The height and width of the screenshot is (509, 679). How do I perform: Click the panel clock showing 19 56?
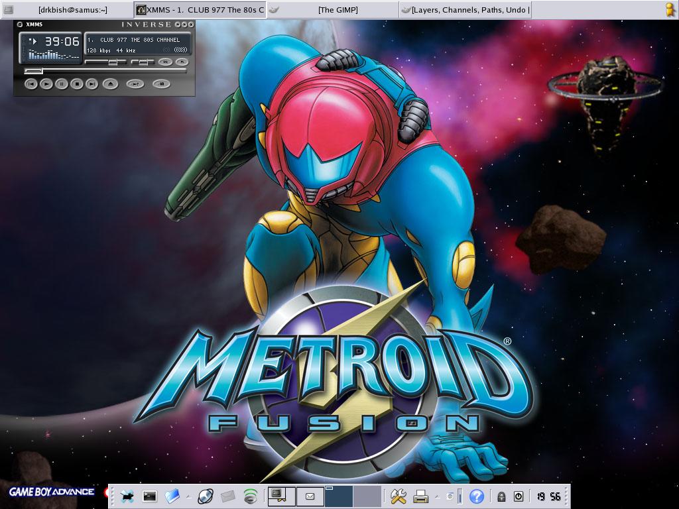pos(548,496)
